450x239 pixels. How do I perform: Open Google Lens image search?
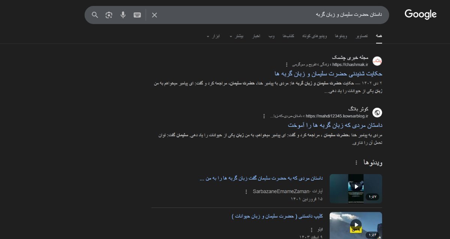tap(109, 15)
